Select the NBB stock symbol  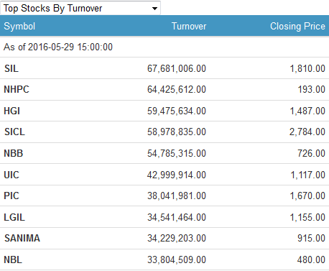pyautogui.click(x=14, y=153)
